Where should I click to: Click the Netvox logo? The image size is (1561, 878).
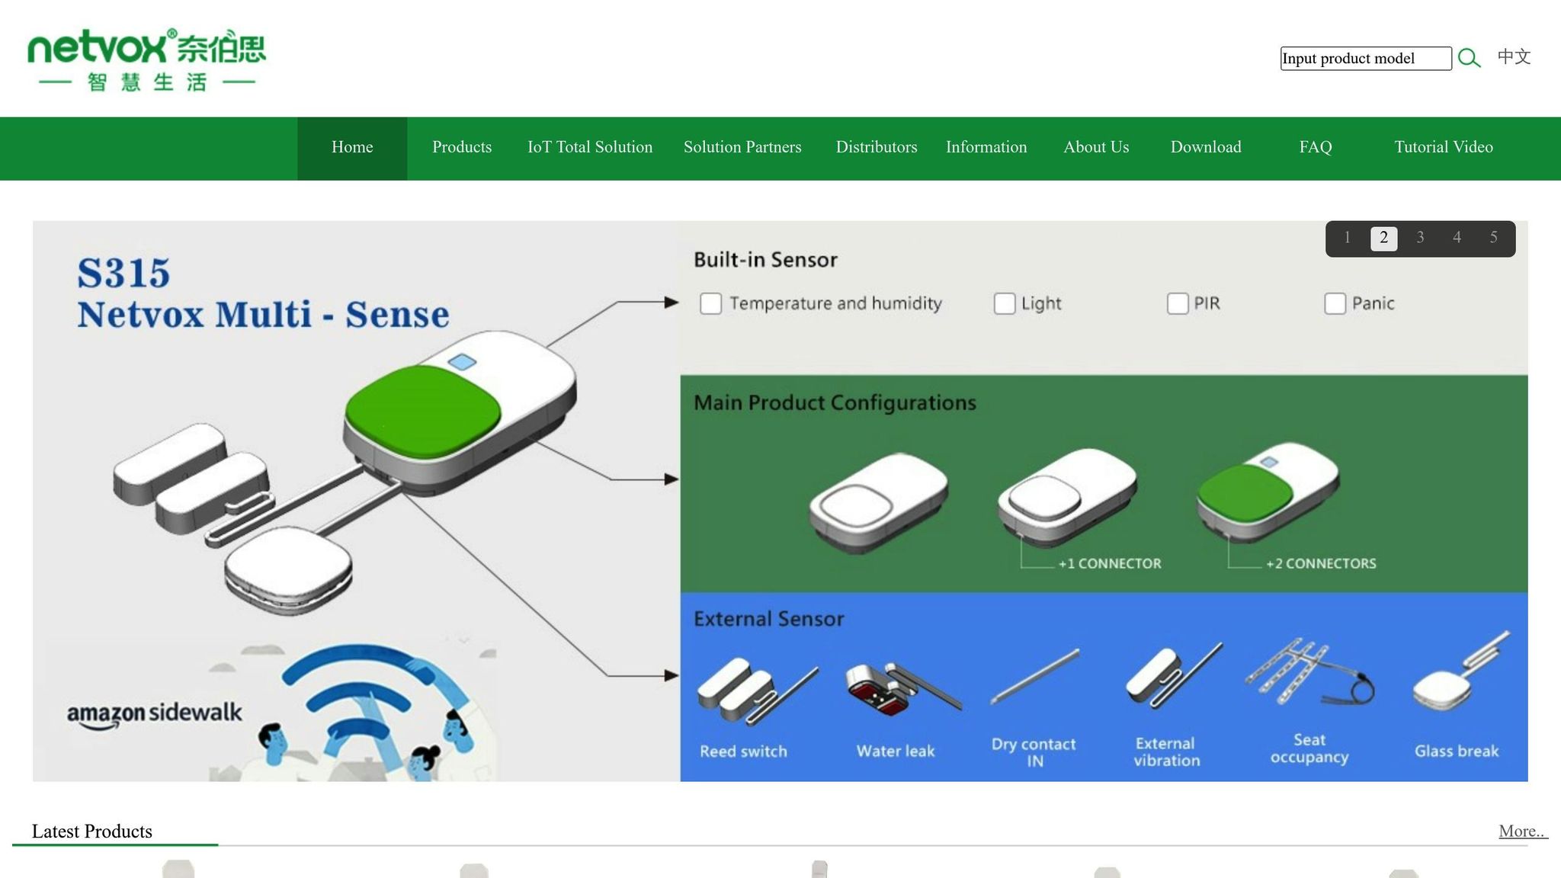click(146, 60)
